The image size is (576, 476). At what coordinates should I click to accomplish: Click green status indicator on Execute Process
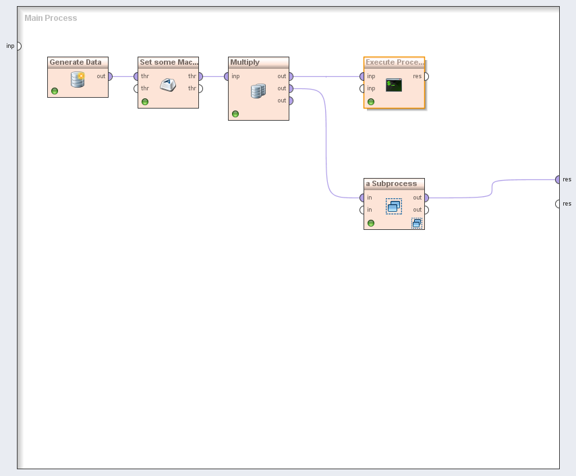371,102
